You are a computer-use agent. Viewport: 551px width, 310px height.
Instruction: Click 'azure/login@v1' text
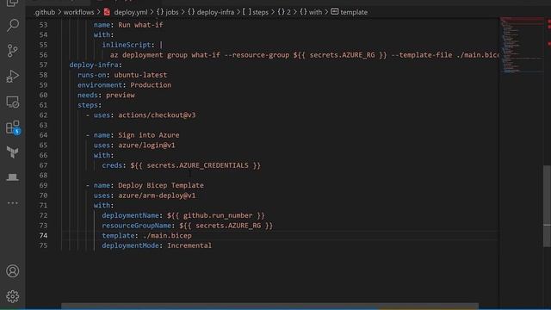146,146
